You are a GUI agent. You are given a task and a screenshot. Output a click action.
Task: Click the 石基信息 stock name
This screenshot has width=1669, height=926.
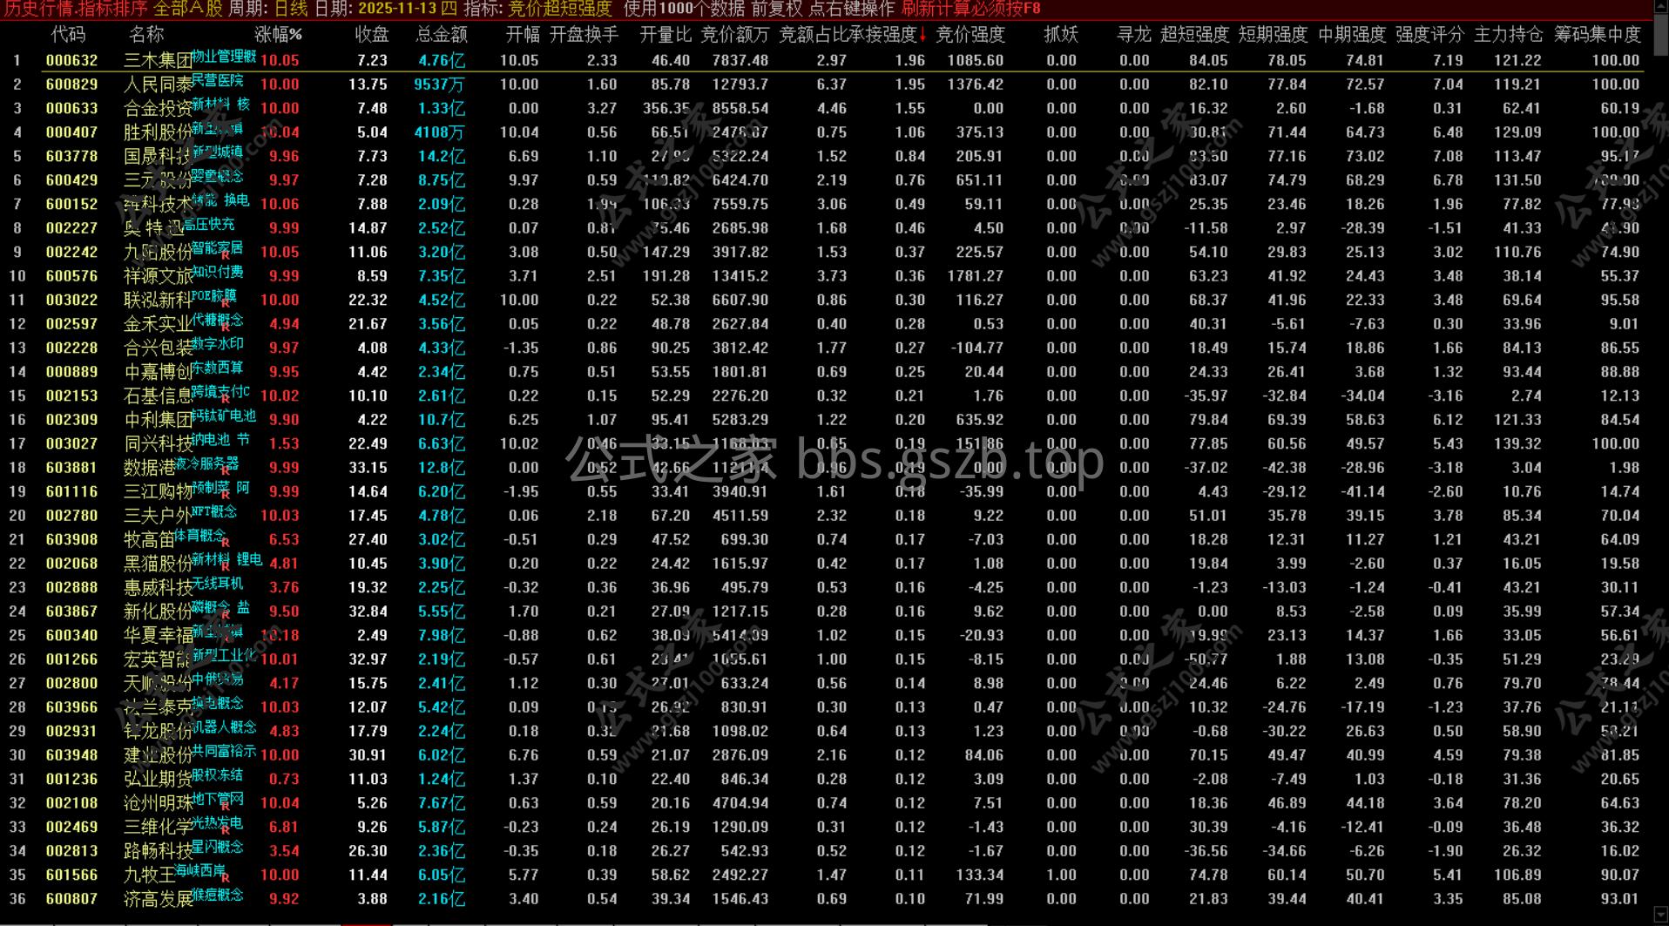pos(158,396)
